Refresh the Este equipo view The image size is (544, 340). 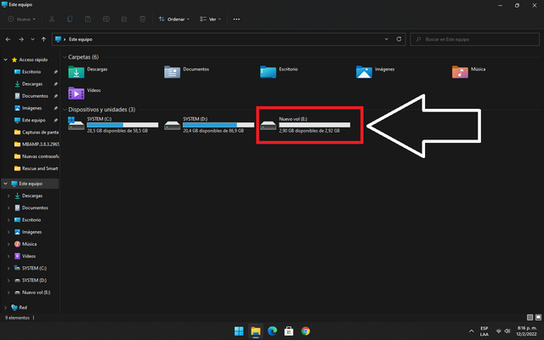tap(399, 39)
